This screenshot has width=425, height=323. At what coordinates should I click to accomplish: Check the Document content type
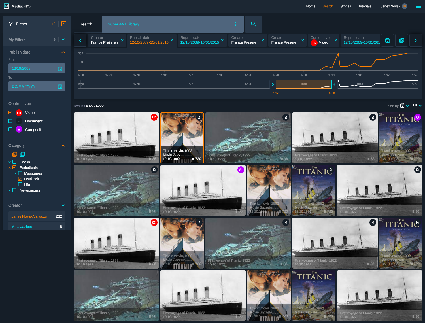coord(10,121)
